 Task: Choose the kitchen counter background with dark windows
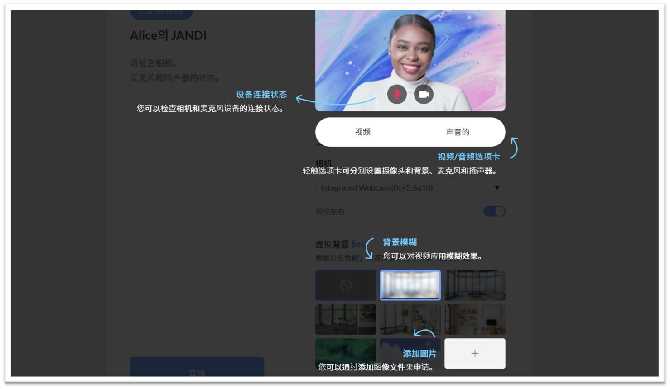click(346, 319)
